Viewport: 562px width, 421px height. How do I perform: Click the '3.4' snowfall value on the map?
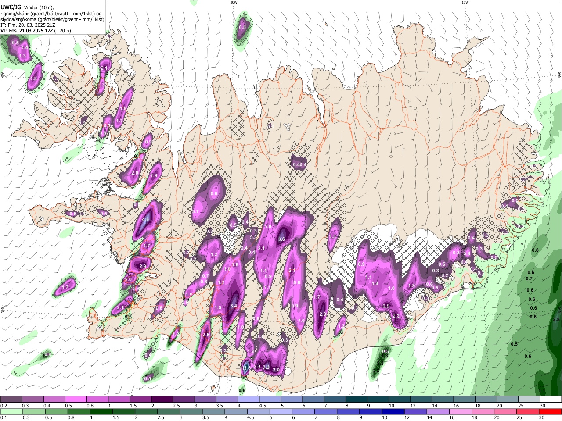[x=234, y=306]
